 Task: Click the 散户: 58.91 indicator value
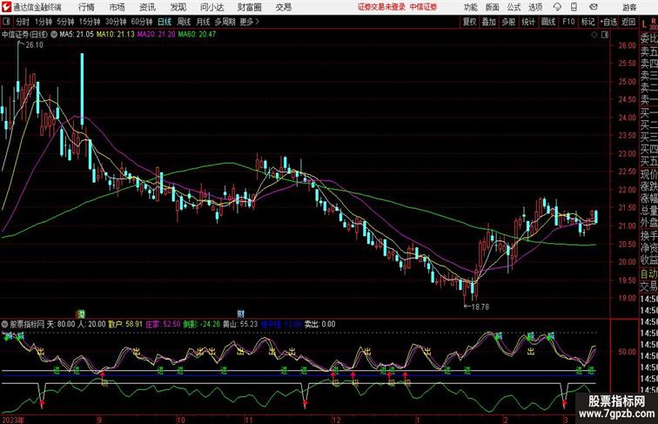pyautogui.click(x=125, y=325)
